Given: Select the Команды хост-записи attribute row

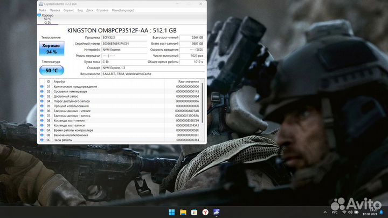Looking at the screenshot, I should (120, 125).
